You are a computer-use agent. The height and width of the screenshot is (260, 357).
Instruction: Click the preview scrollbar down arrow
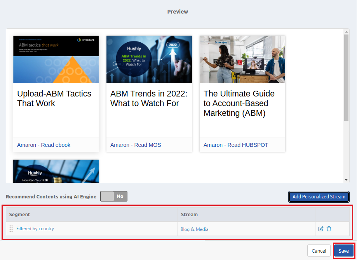pyautogui.click(x=346, y=180)
